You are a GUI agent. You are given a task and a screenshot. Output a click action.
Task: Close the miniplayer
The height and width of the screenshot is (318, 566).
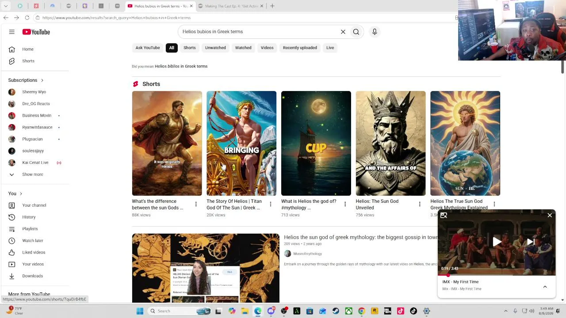550,216
